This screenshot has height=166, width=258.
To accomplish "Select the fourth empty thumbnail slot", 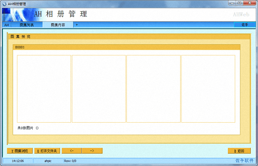I will point(208,89).
